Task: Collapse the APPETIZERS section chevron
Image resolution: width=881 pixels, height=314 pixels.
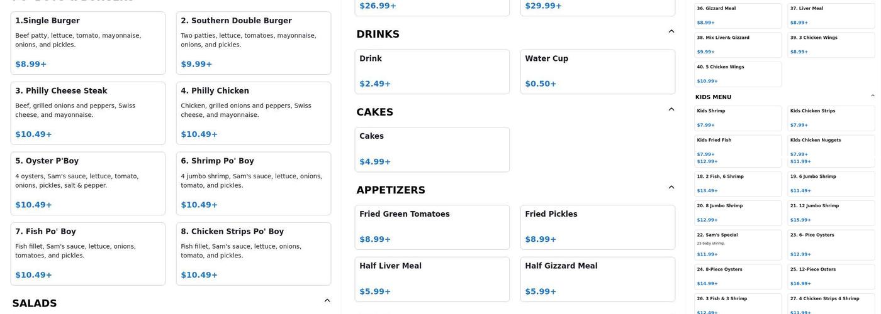Action: (x=671, y=187)
